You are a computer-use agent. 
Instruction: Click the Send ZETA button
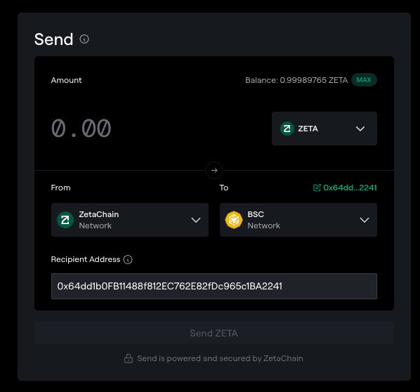point(214,333)
